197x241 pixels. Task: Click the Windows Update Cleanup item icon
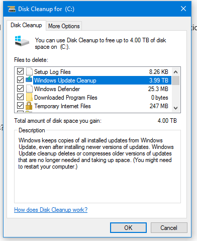tap(29, 79)
